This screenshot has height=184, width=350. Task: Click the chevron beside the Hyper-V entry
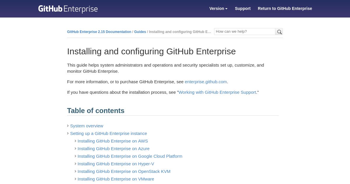click(75, 164)
